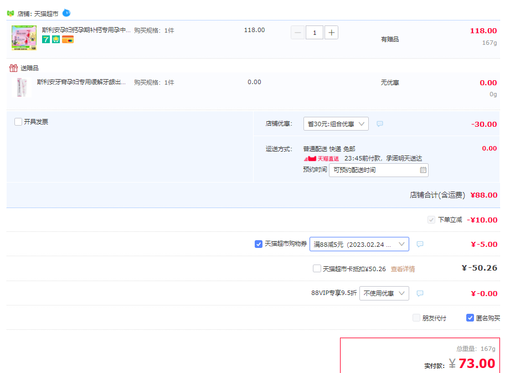This screenshot has width=510, height=373.
Task: Open the gift toothpaste thumbnail image
Action: pyautogui.click(x=22, y=87)
